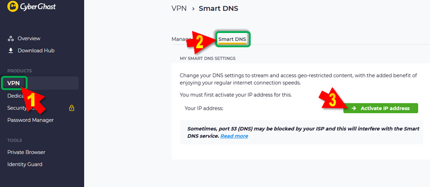This screenshot has height=187, width=430.
Task: Click the CyberGhost wordmark text
Action: (37, 6)
